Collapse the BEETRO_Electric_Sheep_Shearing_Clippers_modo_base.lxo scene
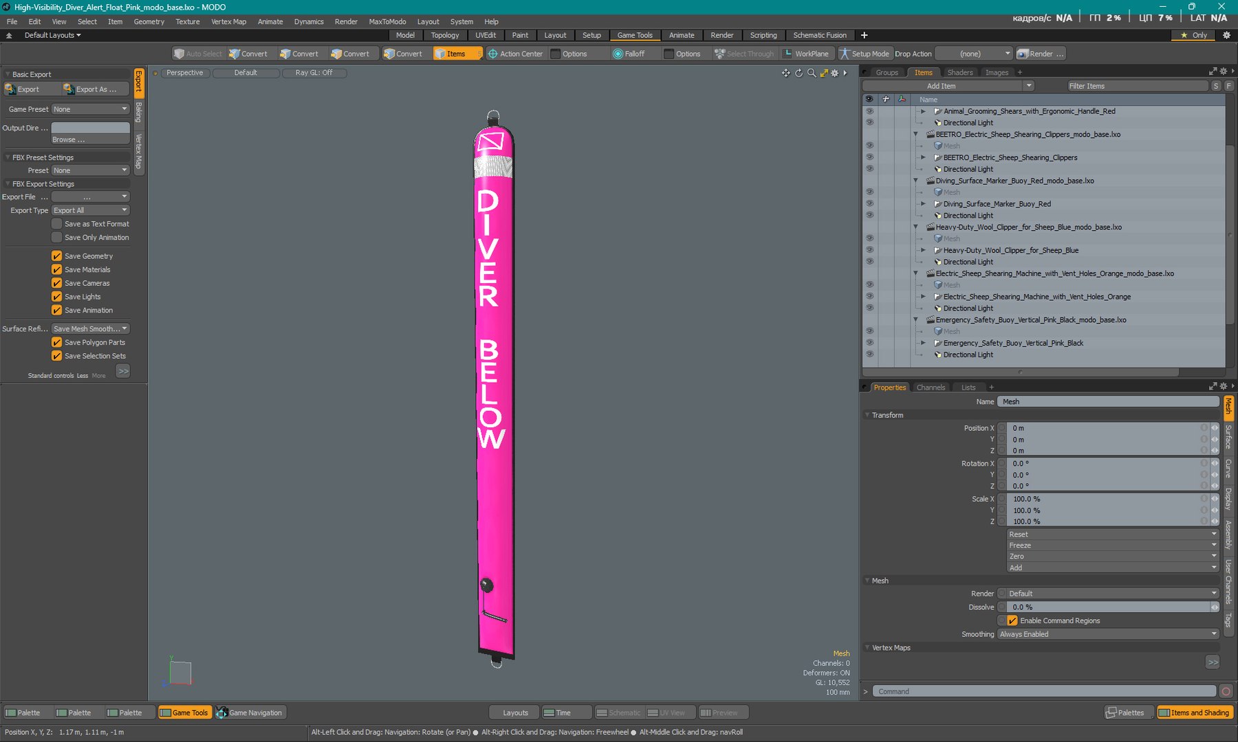This screenshot has height=742, width=1238. click(x=915, y=135)
